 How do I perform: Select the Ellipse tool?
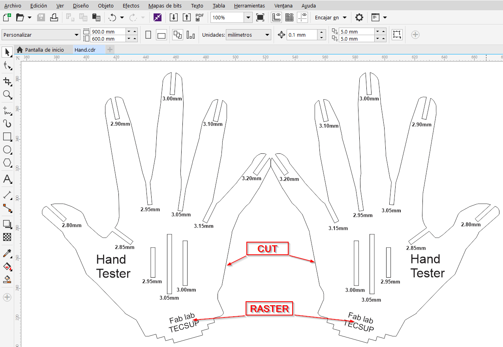pyautogui.click(x=7, y=150)
